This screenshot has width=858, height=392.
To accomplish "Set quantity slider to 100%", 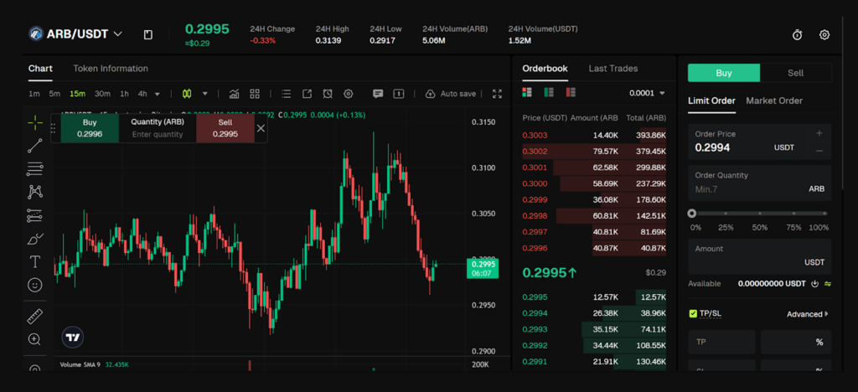I will tap(825, 214).
